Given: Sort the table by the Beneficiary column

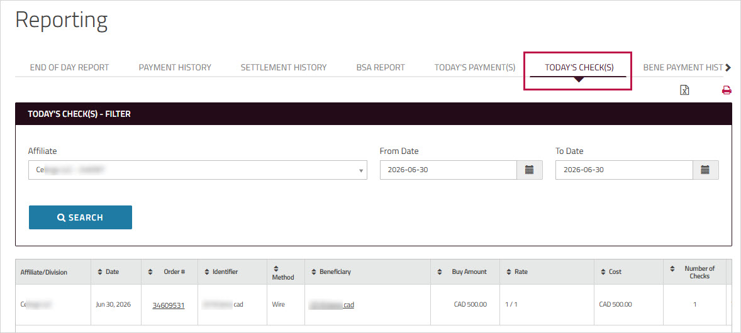Looking at the screenshot, I should coord(315,271).
